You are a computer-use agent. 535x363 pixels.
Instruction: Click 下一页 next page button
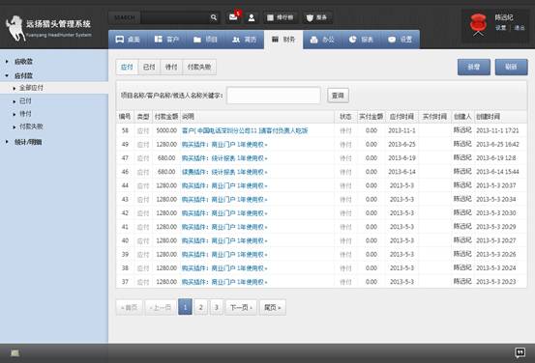(241, 307)
